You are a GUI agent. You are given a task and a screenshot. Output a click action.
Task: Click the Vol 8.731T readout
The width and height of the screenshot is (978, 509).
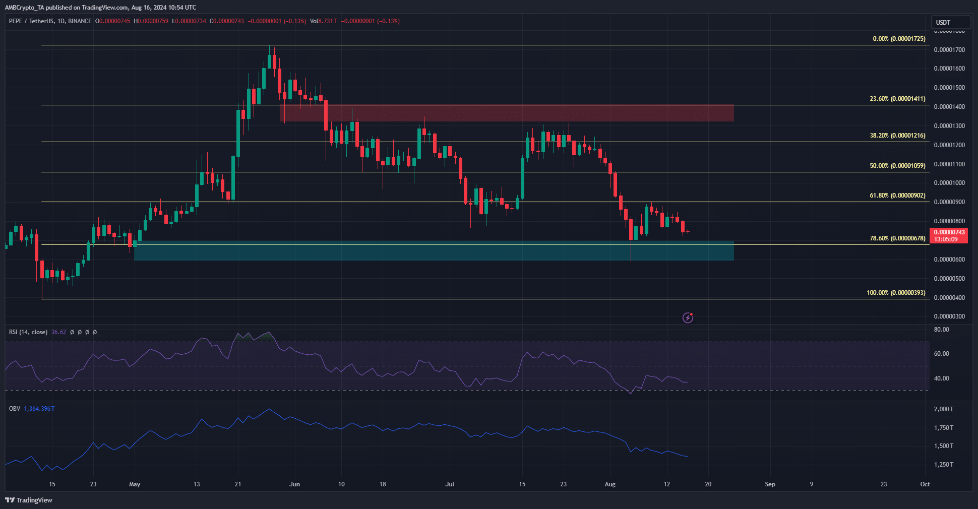point(324,21)
